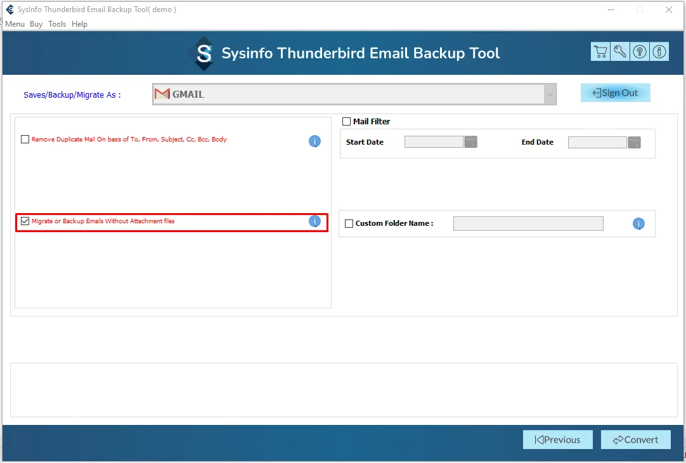Click the End Date label
The image size is (686, 463).
(537, 142)
